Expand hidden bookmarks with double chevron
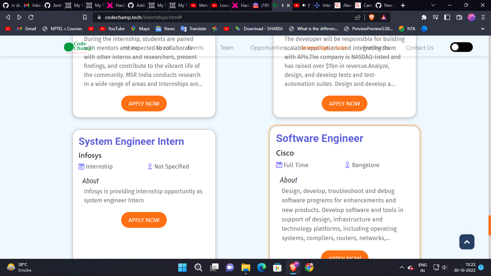 [x=482, y=29]
